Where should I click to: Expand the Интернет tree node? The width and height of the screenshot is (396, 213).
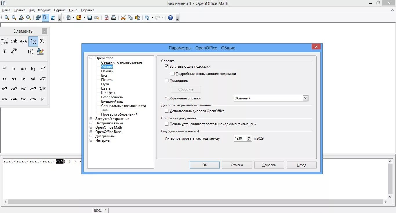[91, 140]
